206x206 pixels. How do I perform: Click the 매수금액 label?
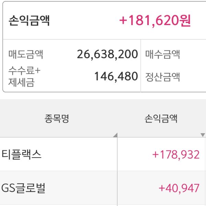pyautogui.click(x=163, y=55)
